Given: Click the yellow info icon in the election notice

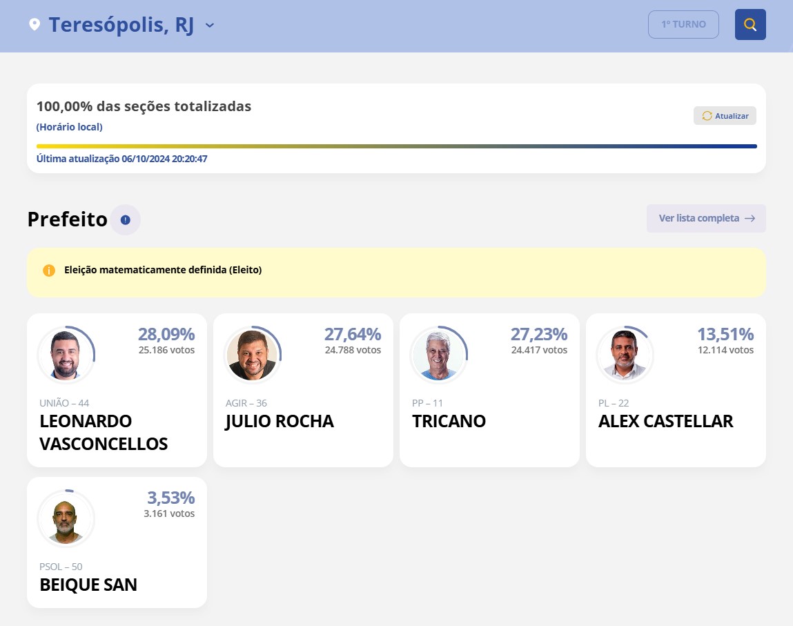Looking at the screenshot, I should point(49,270).
